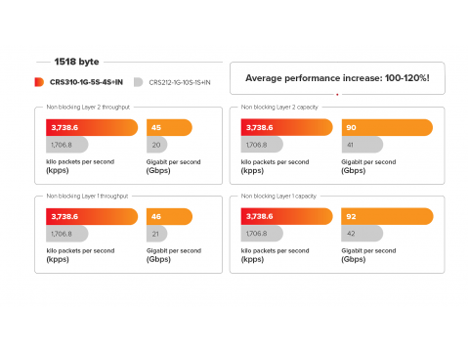Click the Non blocking Layer 1 capacity title
This screenshot has height=352, width=469.
point(278,196)
